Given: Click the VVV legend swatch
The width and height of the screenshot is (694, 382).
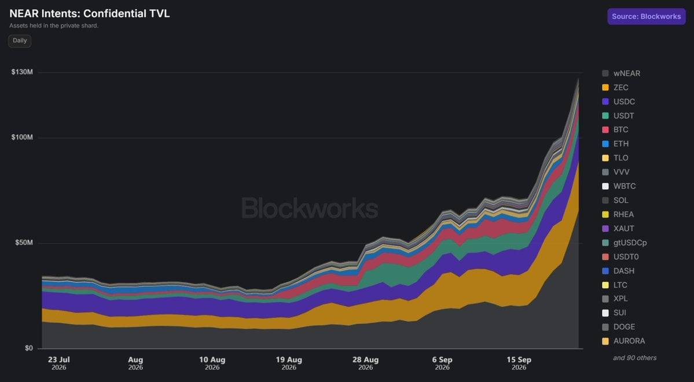Looking at the screenshot, I should pos(605,172).
